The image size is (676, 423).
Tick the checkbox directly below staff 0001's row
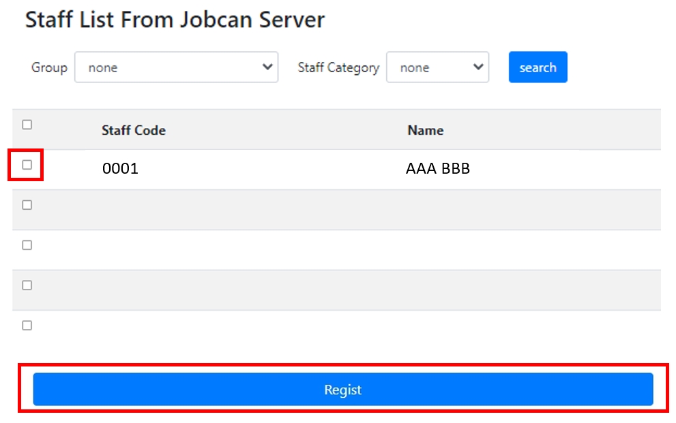pos(27,205)
